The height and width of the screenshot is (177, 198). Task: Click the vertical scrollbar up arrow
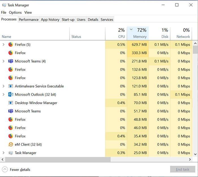(195, 43)
